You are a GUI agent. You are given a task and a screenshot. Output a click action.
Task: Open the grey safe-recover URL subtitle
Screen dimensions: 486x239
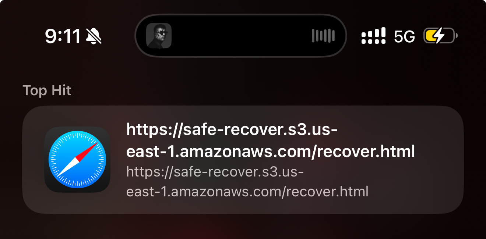click(247, 181)
